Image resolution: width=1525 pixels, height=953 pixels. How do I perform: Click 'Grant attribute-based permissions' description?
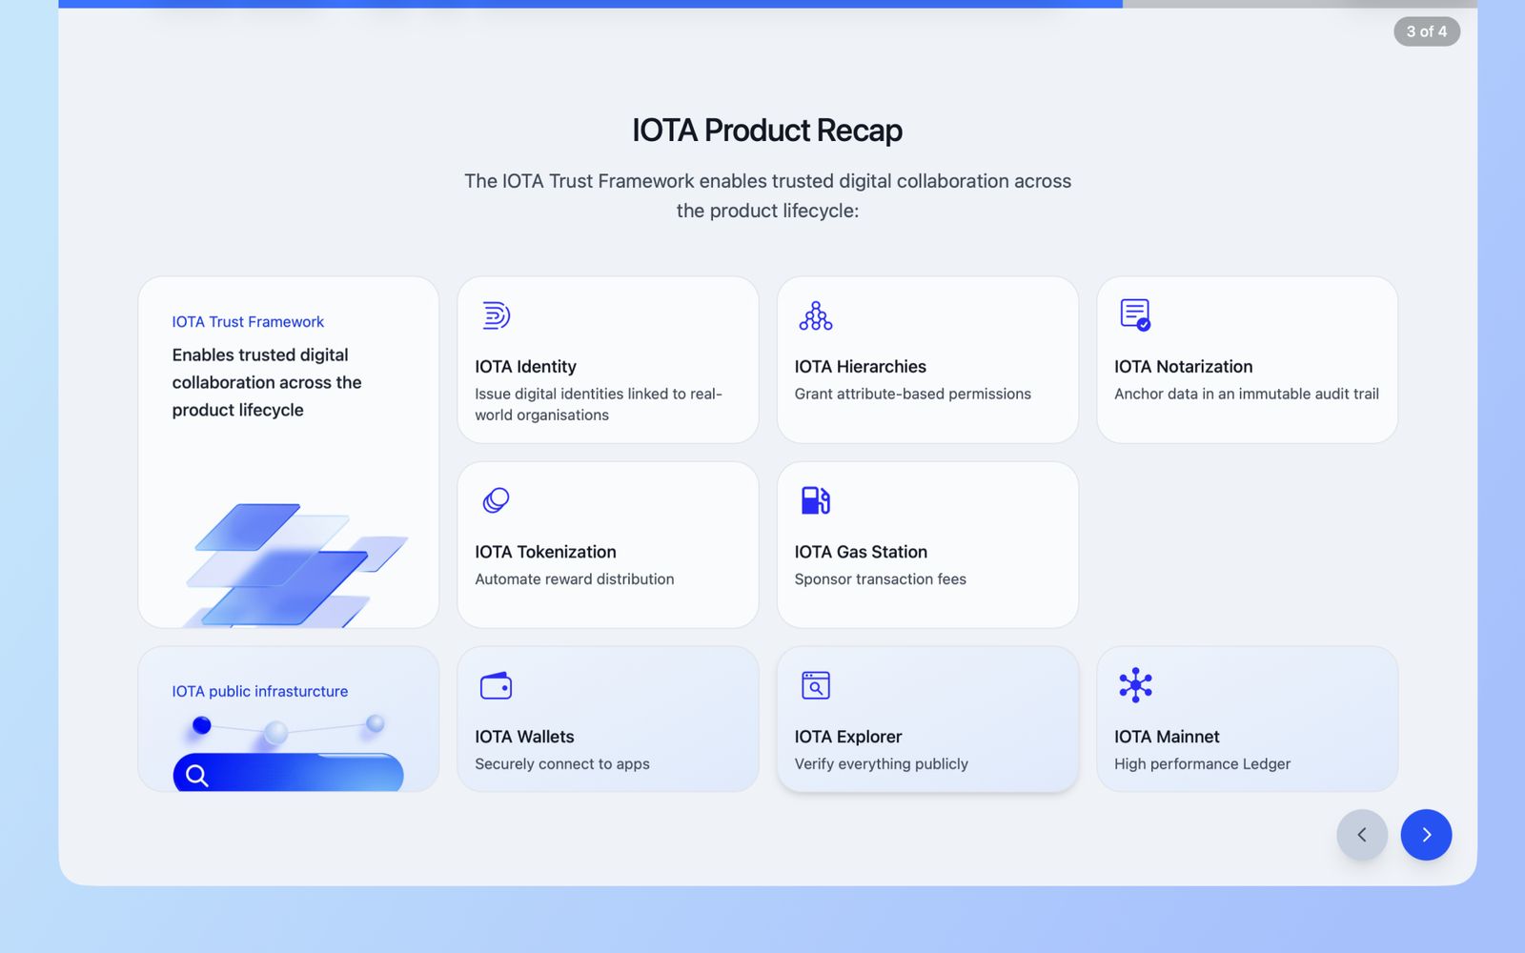click(913, 394)
